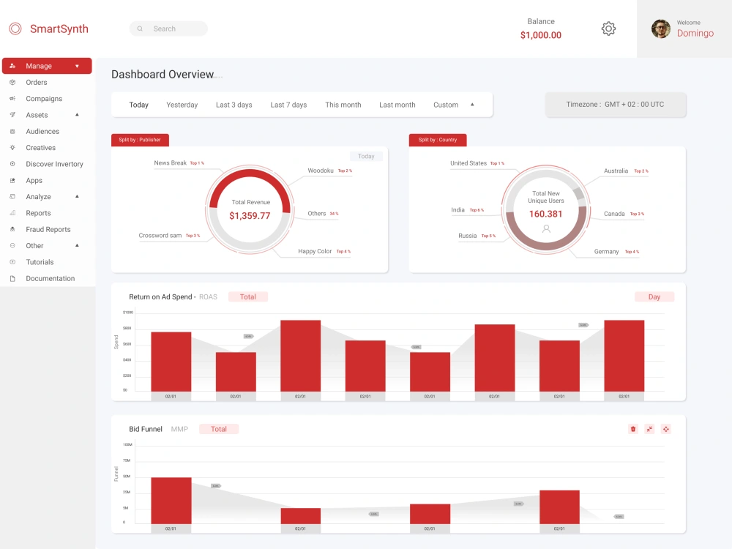Click the SmartSynth logo icon

click(x=15, y=29)
